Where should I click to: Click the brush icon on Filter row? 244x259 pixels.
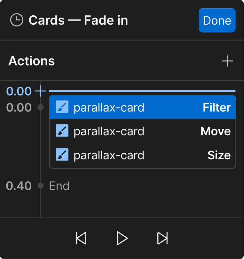(62, 107)
